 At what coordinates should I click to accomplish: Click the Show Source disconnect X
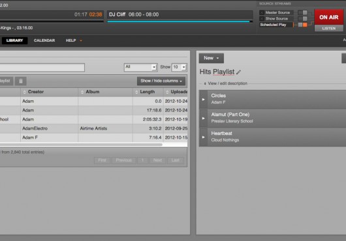coord(262,19)
